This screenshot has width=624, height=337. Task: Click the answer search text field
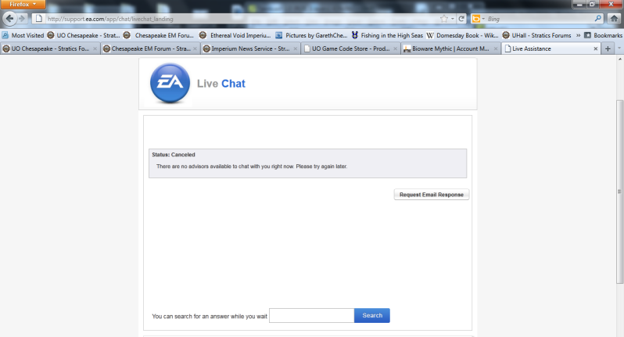pyautogui.click(x=311, y=316)
